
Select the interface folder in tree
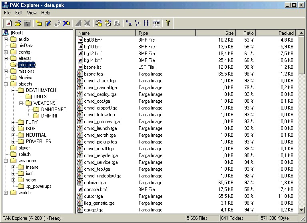[27, 65]
